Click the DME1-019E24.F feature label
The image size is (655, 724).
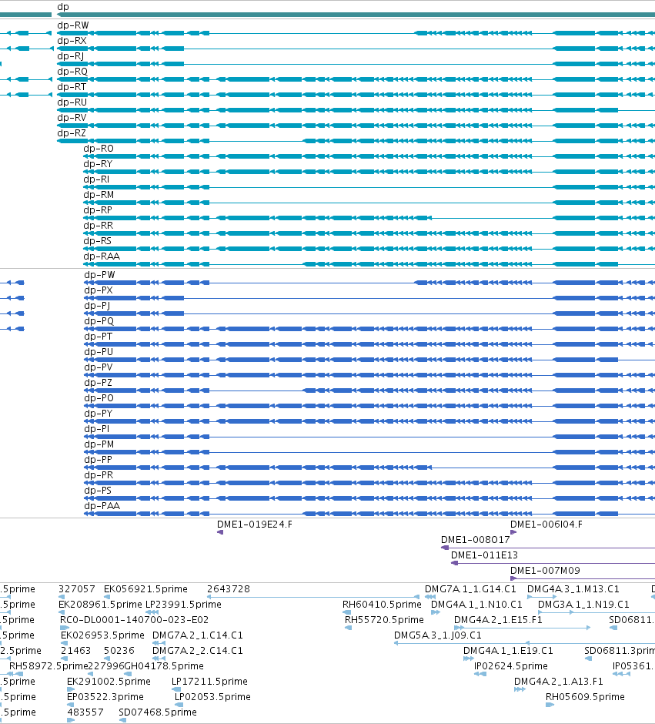255,524
